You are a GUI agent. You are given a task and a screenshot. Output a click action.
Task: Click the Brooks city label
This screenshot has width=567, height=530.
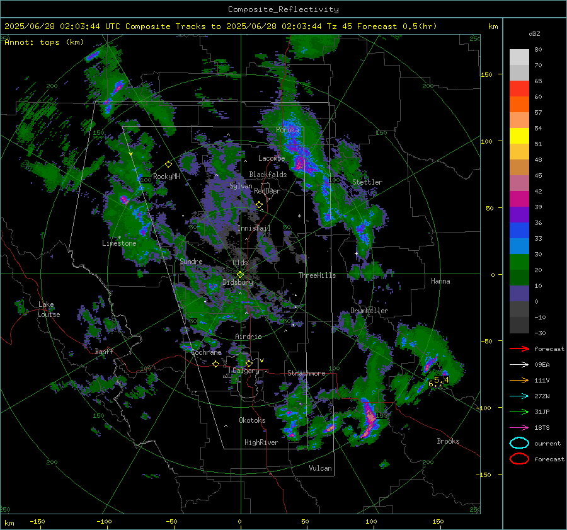448,441
